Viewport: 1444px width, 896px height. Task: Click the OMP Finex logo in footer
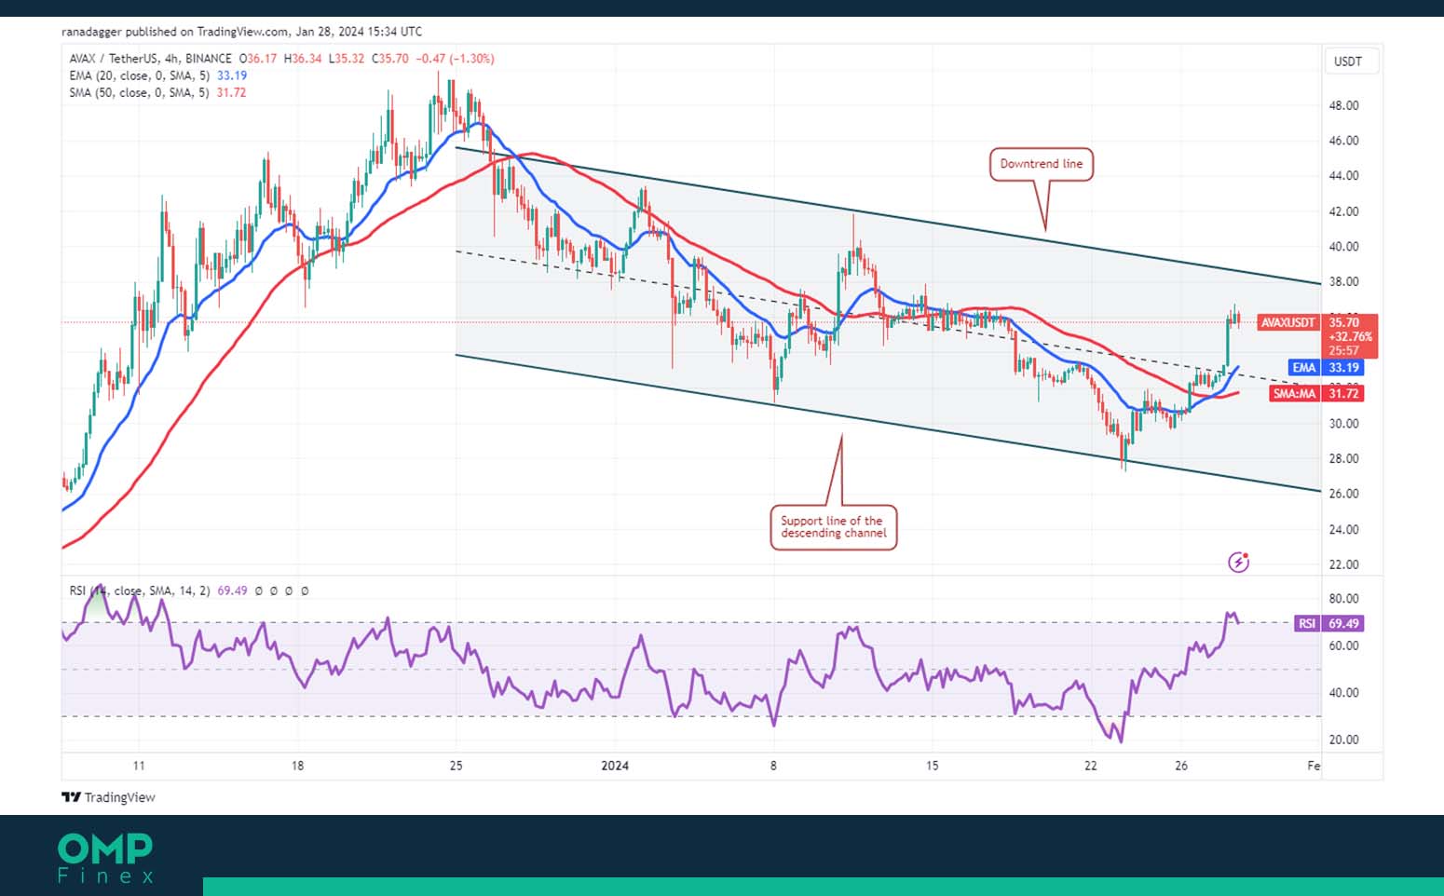pyautogui.click(x=105, y=858)
